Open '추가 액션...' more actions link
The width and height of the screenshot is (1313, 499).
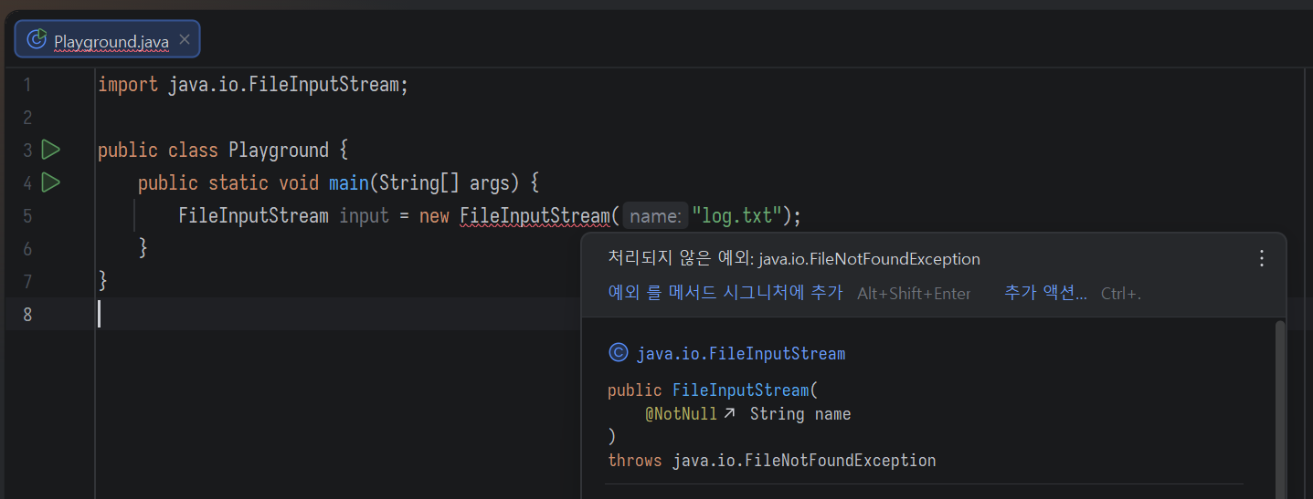point(1045,293)
